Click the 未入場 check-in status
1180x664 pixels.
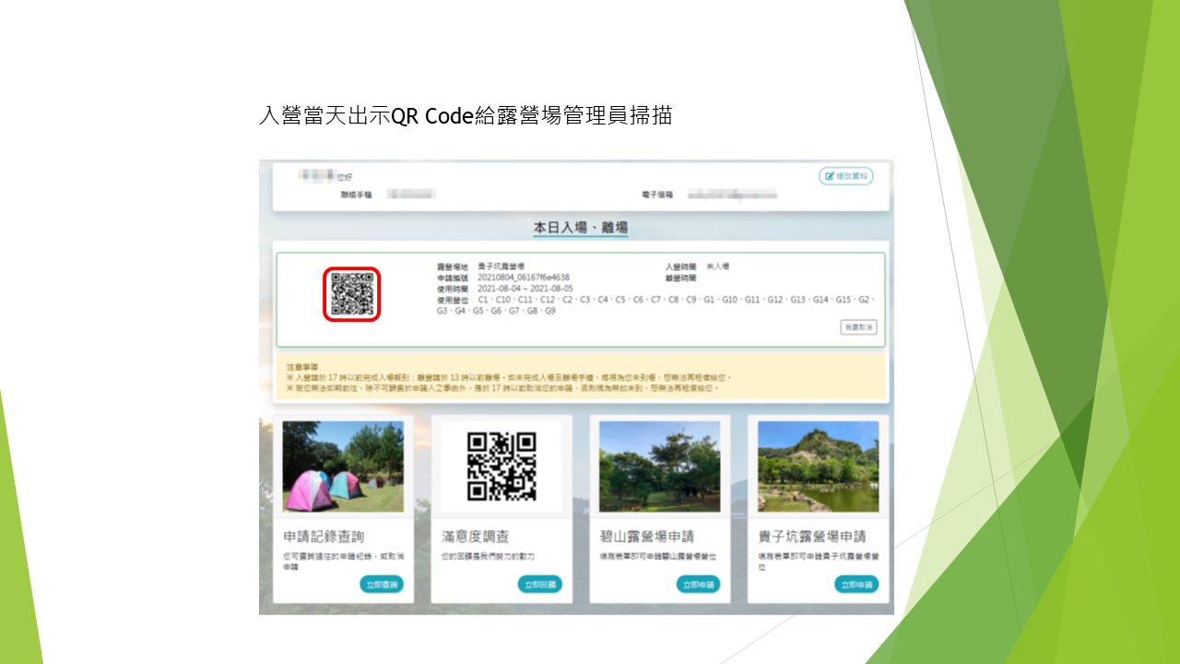pyautogui.click(x=717, y=266)
